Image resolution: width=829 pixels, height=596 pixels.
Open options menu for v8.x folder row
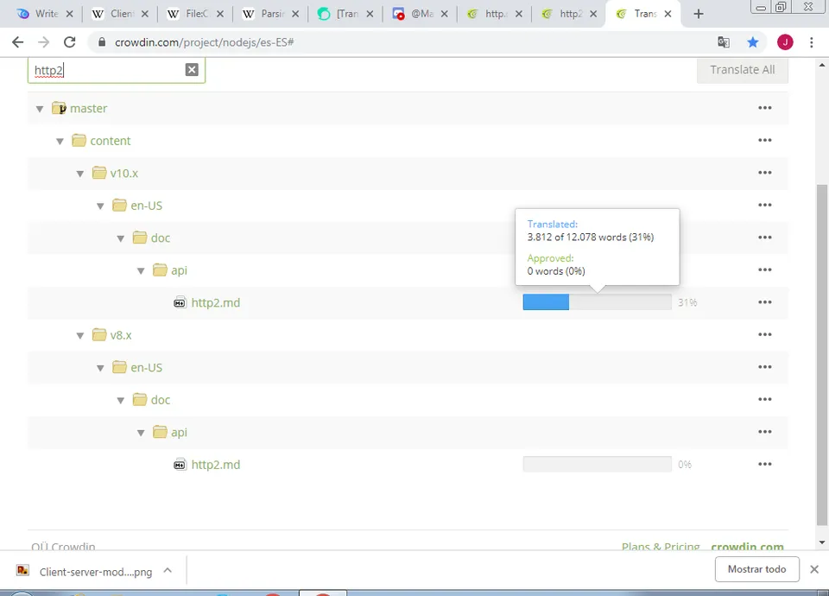[x=764, y=334]
